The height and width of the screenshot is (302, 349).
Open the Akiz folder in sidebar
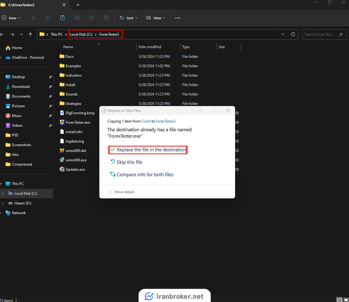tap(15, 155)
